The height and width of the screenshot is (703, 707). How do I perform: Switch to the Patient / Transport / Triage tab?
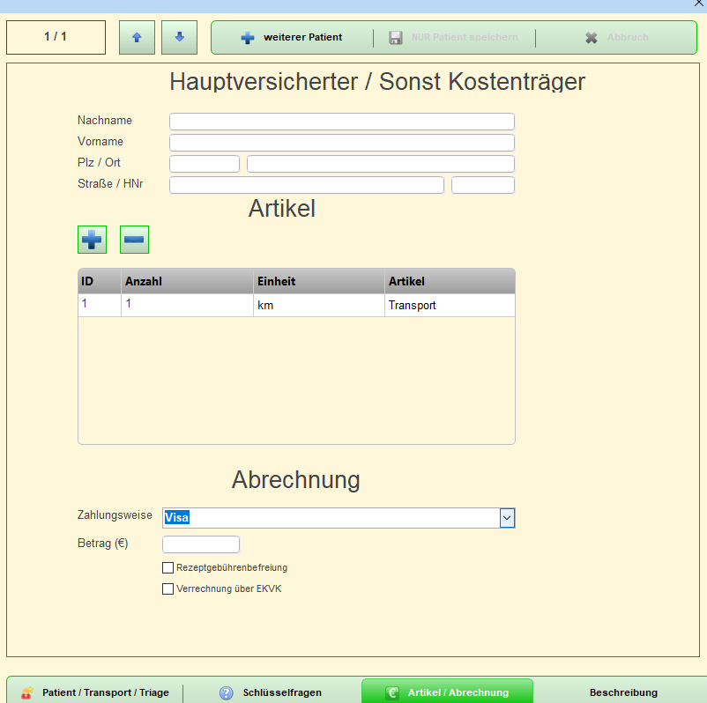pos(95,692)
